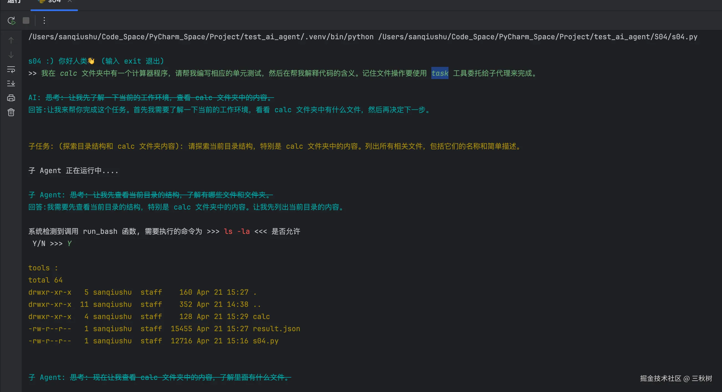This screenshot has height=392, width=722.
Task: Toggle soft-wrap for console output
Action: pos(11,69)
